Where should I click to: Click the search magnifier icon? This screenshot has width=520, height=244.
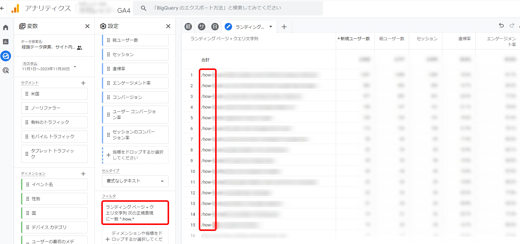point(144,8)
